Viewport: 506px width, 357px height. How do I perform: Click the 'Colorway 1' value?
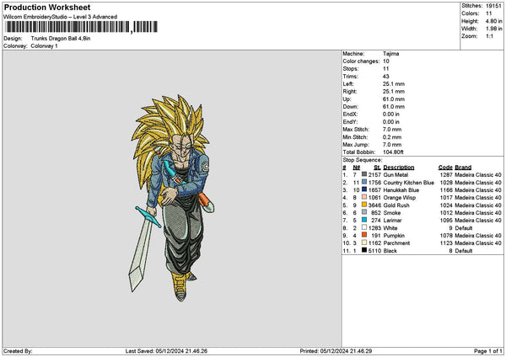44,46
